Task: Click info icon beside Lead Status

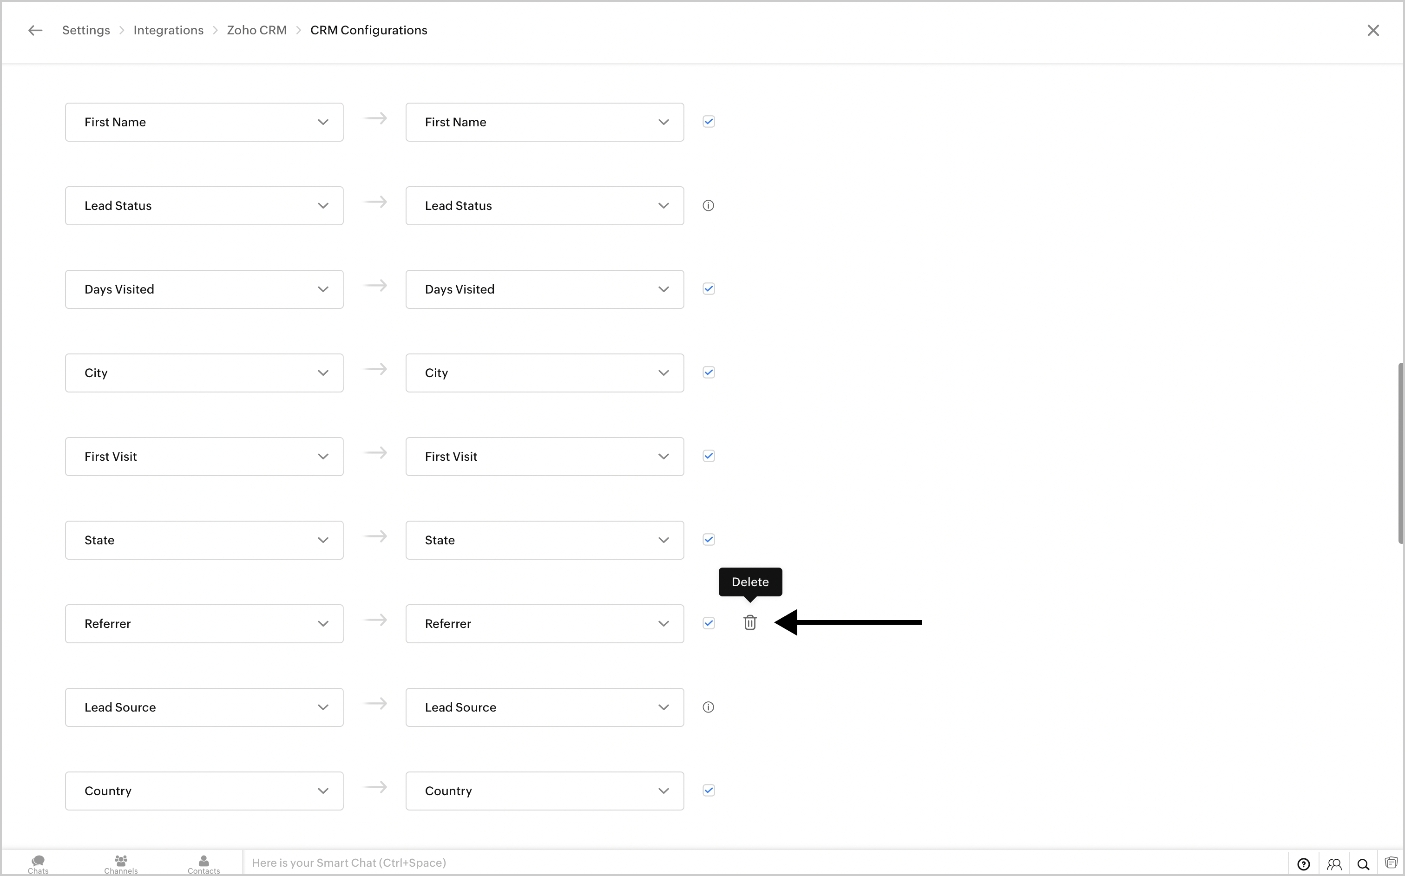Action: [x=708, y=206]
